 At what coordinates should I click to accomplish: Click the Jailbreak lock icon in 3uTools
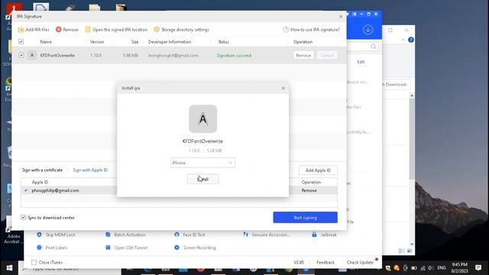(314, 235)
